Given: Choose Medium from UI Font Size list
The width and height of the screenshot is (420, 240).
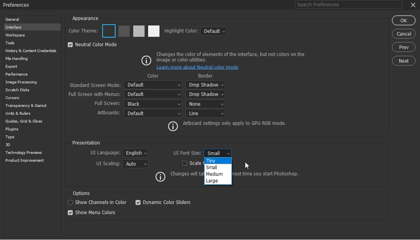Looking at the screenshot, I should [218, 174].
